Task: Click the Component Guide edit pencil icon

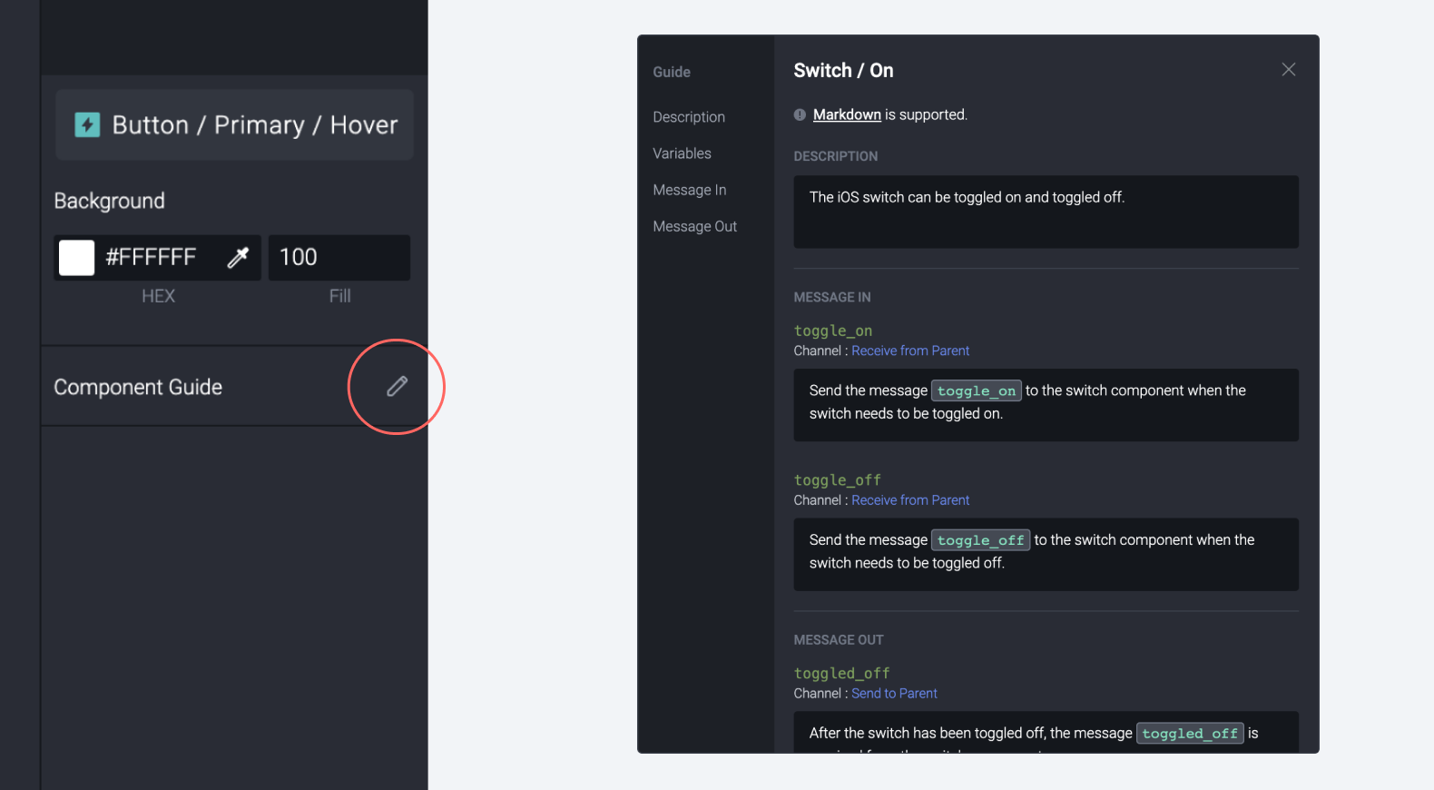Action: (397, 387)
